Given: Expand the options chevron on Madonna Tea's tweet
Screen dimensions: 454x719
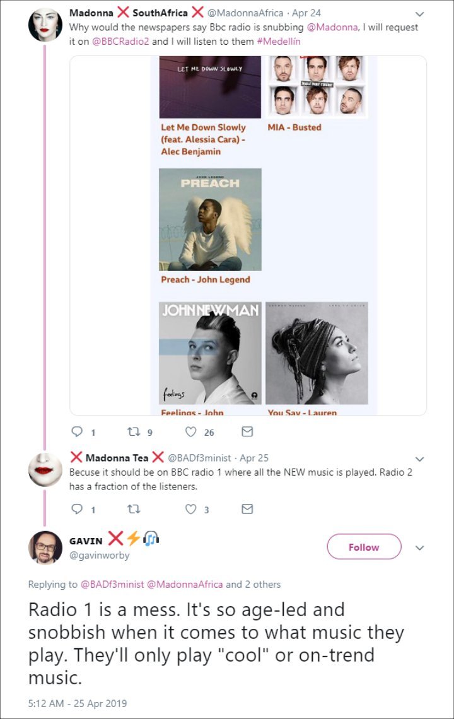Looking at the screenshot, I should pyautogui.click(x=419, y=459).
